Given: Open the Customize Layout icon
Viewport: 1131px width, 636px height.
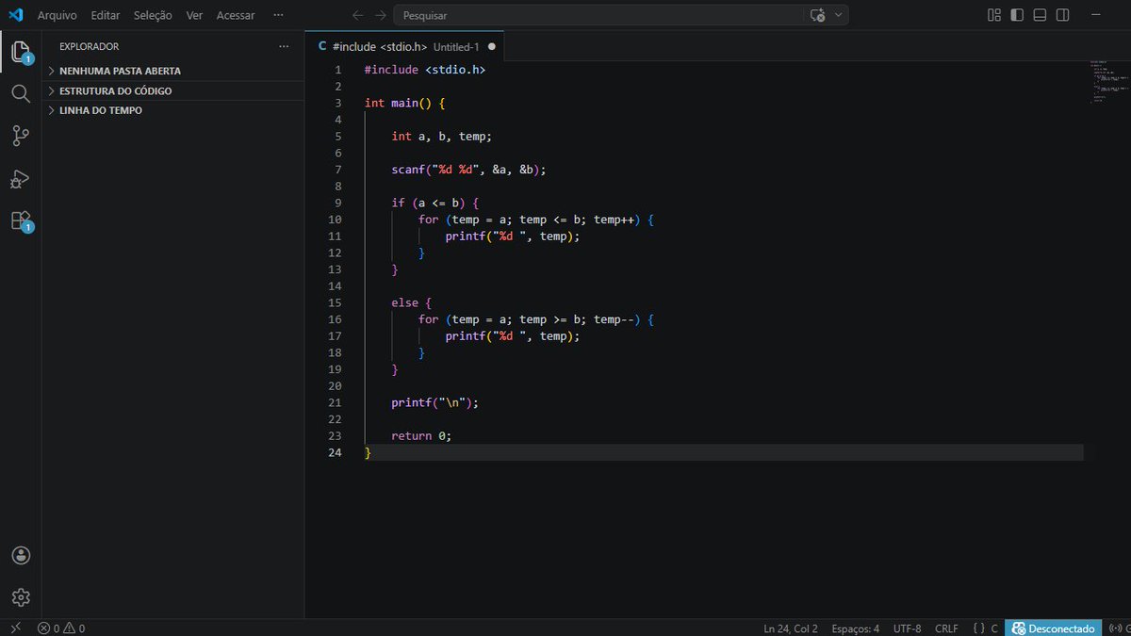Looking at the screenshot, I should (x=994, y=15).
